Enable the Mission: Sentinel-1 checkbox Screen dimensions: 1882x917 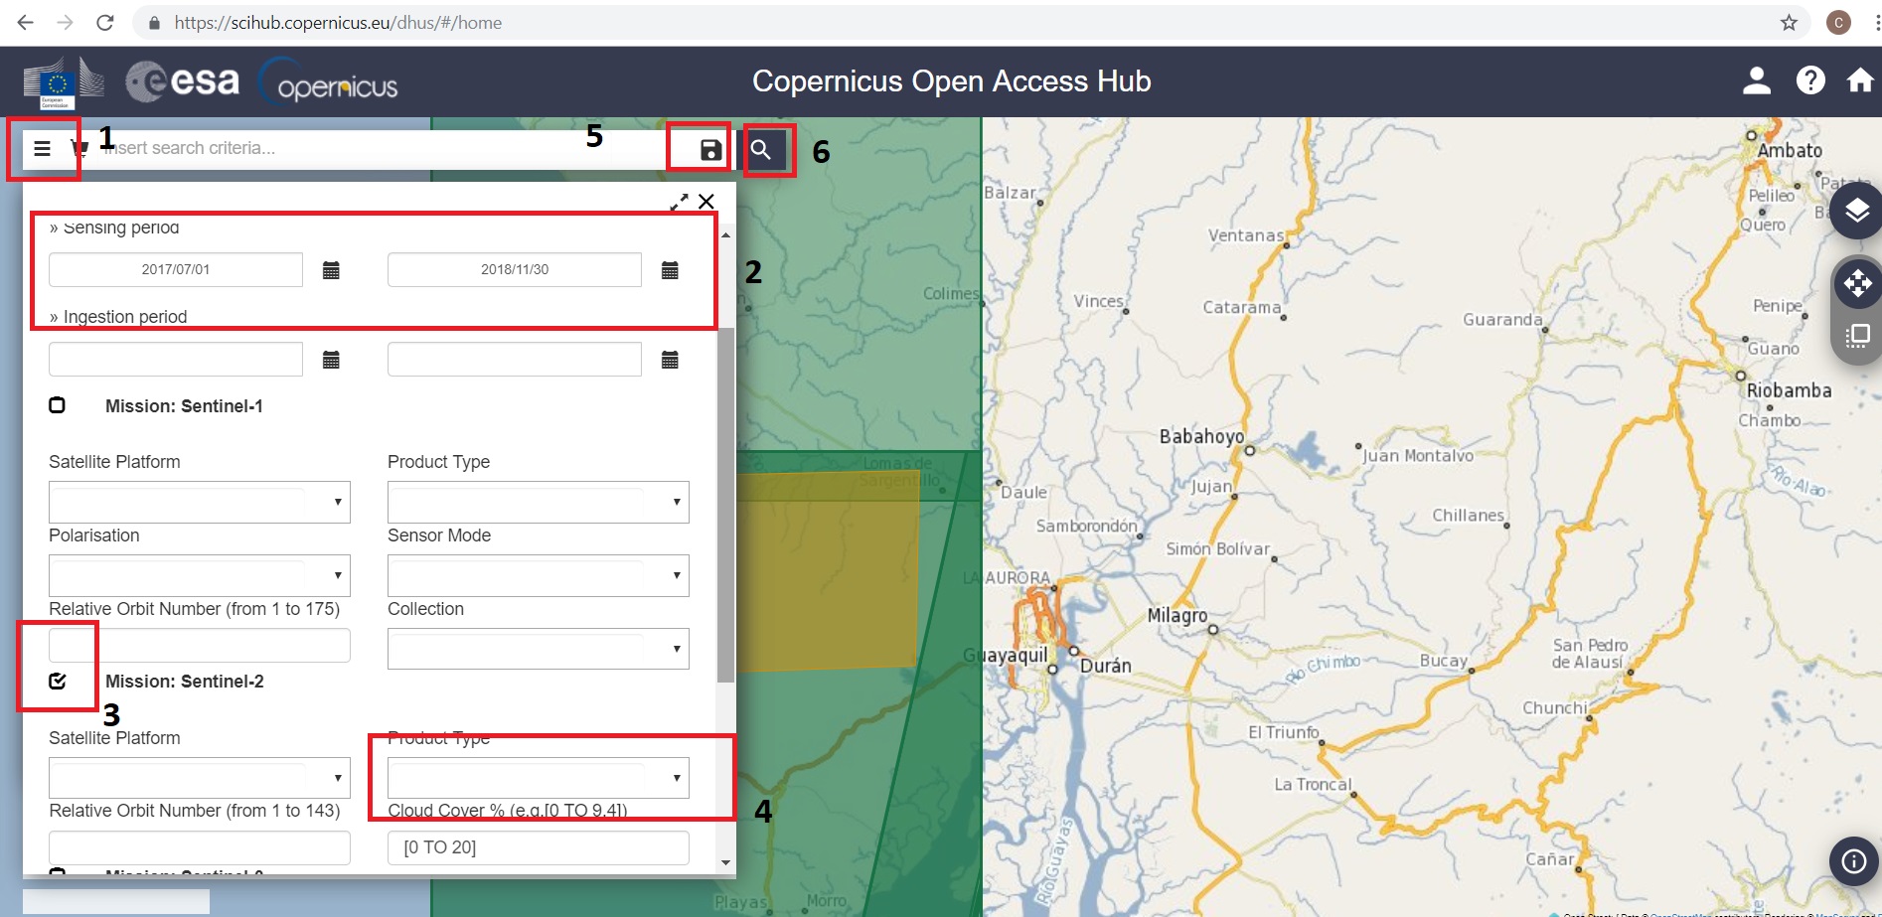[58, 405]
